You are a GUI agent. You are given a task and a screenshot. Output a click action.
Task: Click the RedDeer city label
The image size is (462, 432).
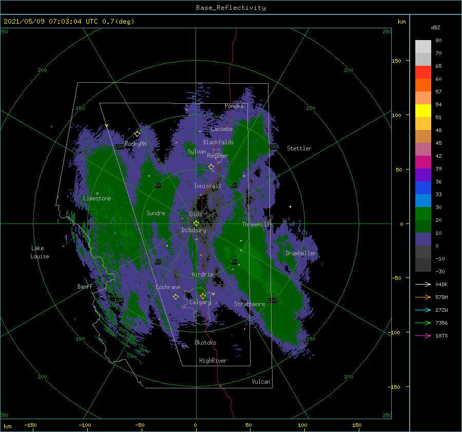[218, 156]
